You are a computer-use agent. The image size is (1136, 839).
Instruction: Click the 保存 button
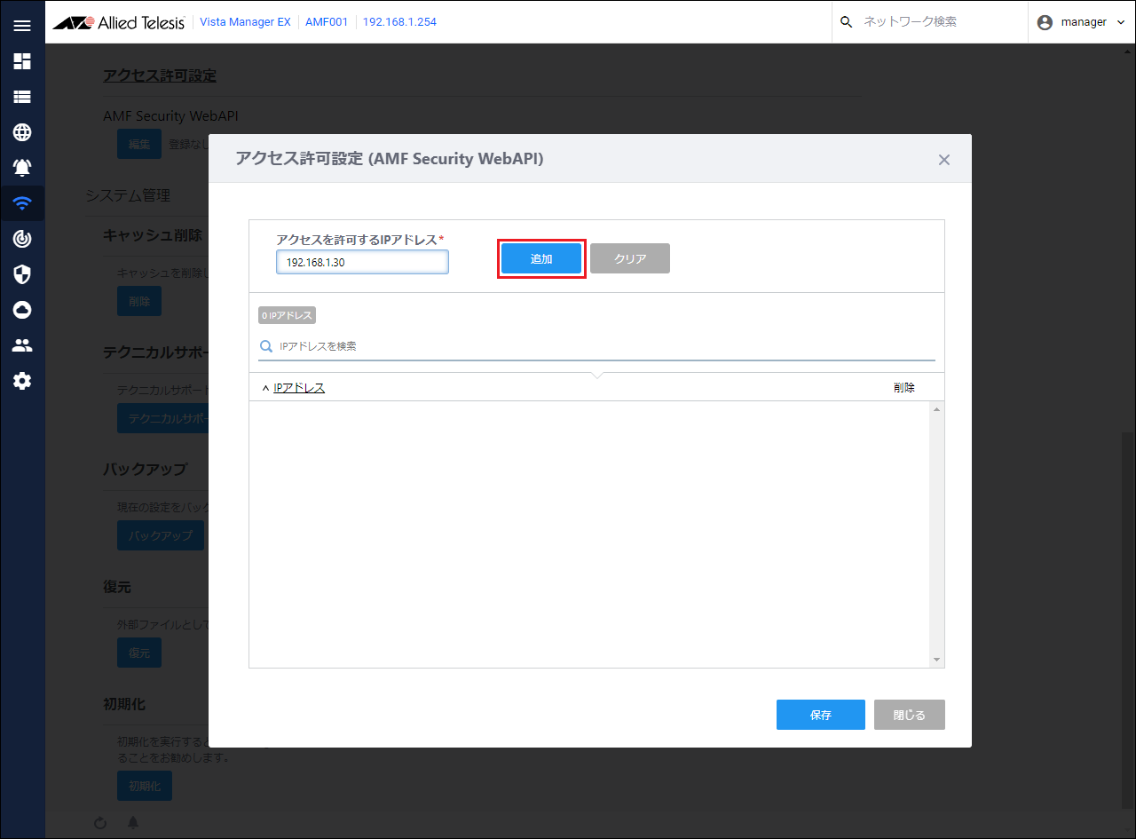[x=820, y=715]
